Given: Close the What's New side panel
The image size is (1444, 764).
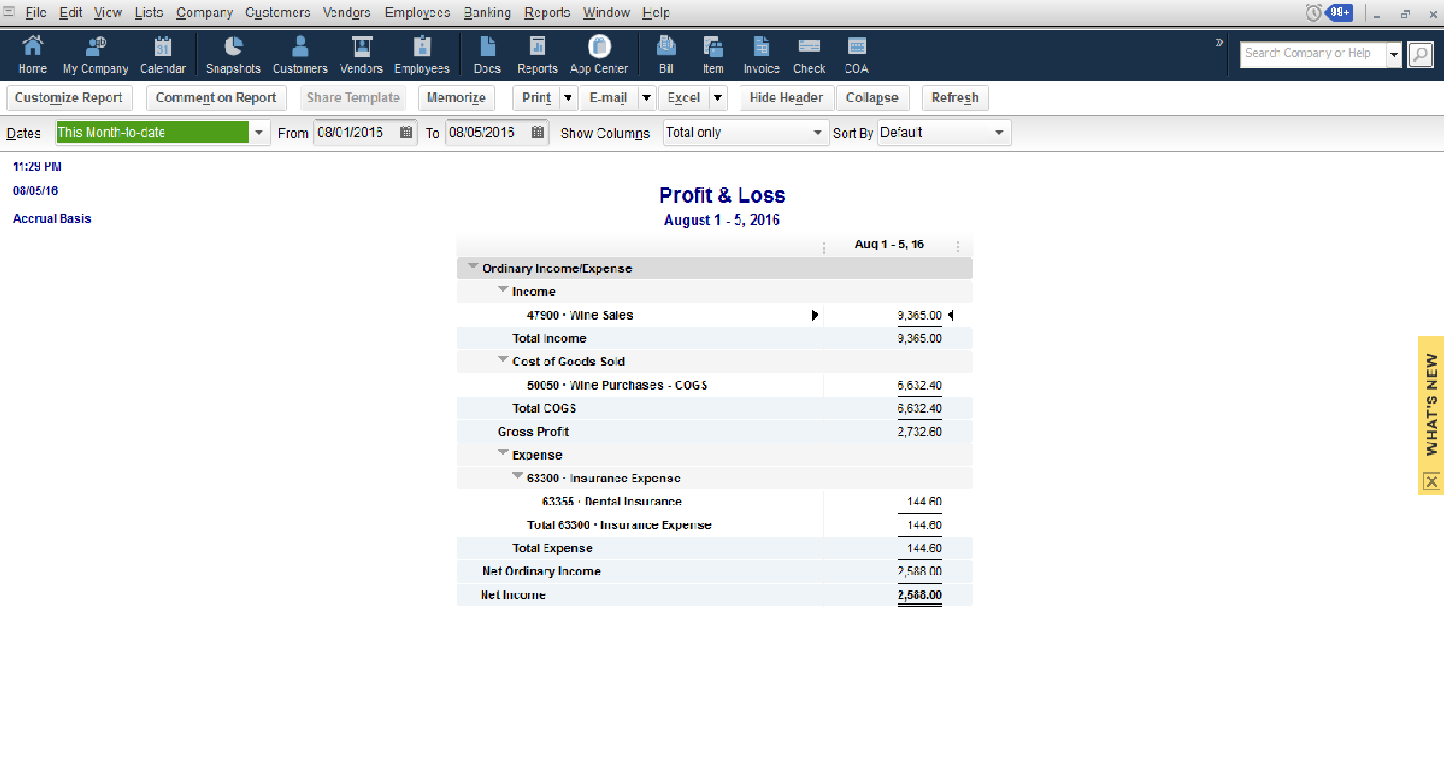Looking at the screenshot, I should coord(1431,482).
